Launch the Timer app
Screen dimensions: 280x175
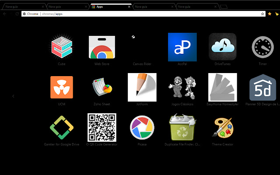pos(262,47)
